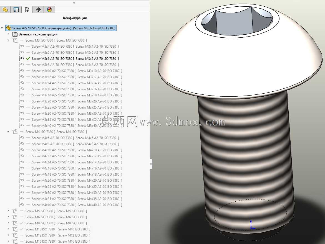This screenshot has width=325, height=244.
Task: Expand the Screw M10 ISO 7380 group
Action: (x=8, y=229)
